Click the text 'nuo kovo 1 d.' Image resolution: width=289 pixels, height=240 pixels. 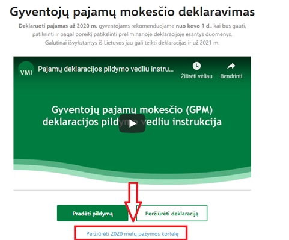point(194,26)
